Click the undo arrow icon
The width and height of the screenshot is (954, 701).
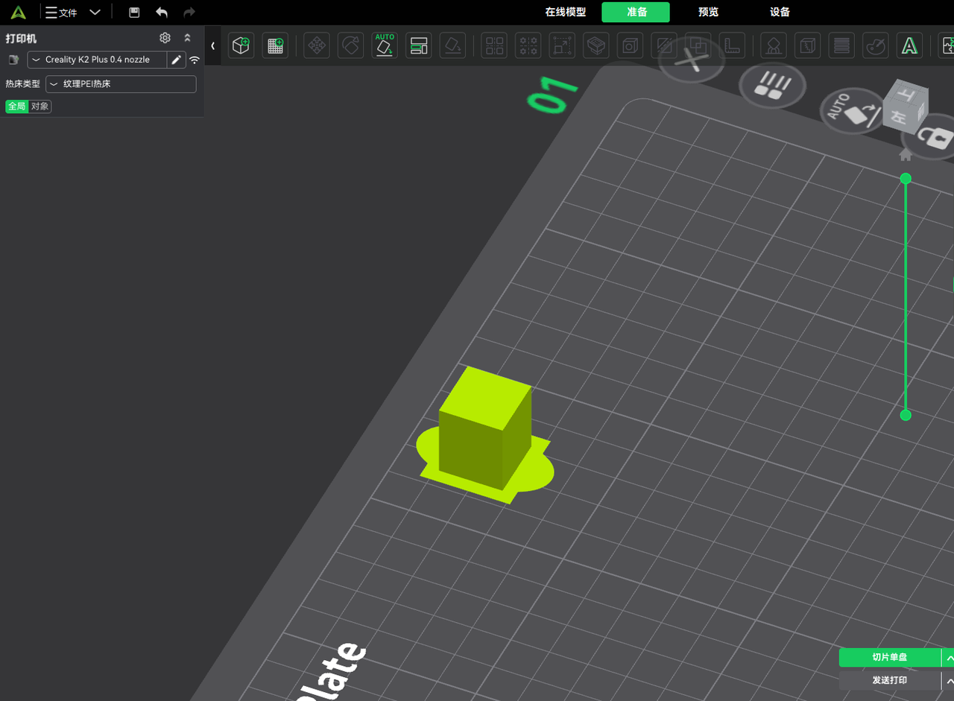click(162, 13)
